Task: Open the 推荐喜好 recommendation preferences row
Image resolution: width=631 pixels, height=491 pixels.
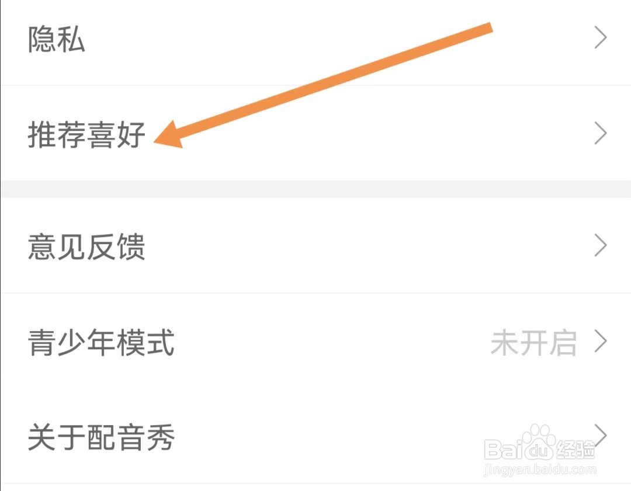Action: tap(315, 133)
